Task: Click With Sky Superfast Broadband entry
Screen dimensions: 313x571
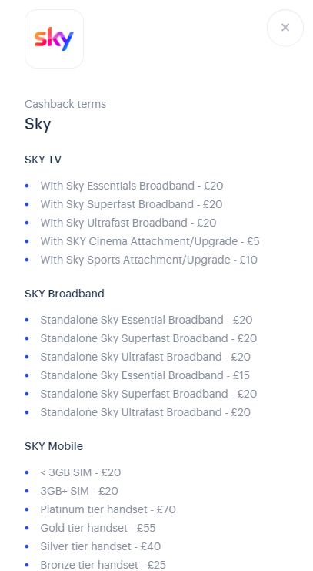Action: point(132,204)
